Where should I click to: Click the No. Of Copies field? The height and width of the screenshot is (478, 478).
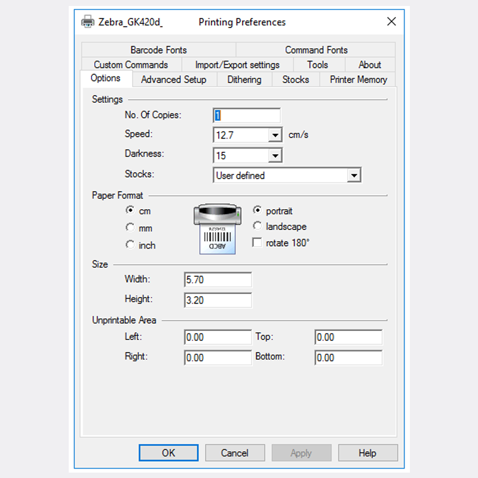[246, 115]
